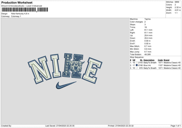Click the embroidered letter N

tap(40, 70)
